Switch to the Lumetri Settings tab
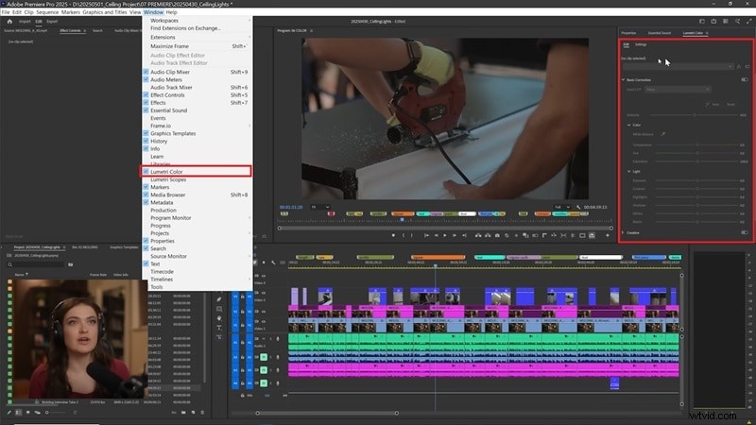 point(641,44)
